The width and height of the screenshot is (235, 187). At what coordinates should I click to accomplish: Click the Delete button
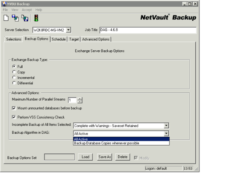(x=123, y=157)
